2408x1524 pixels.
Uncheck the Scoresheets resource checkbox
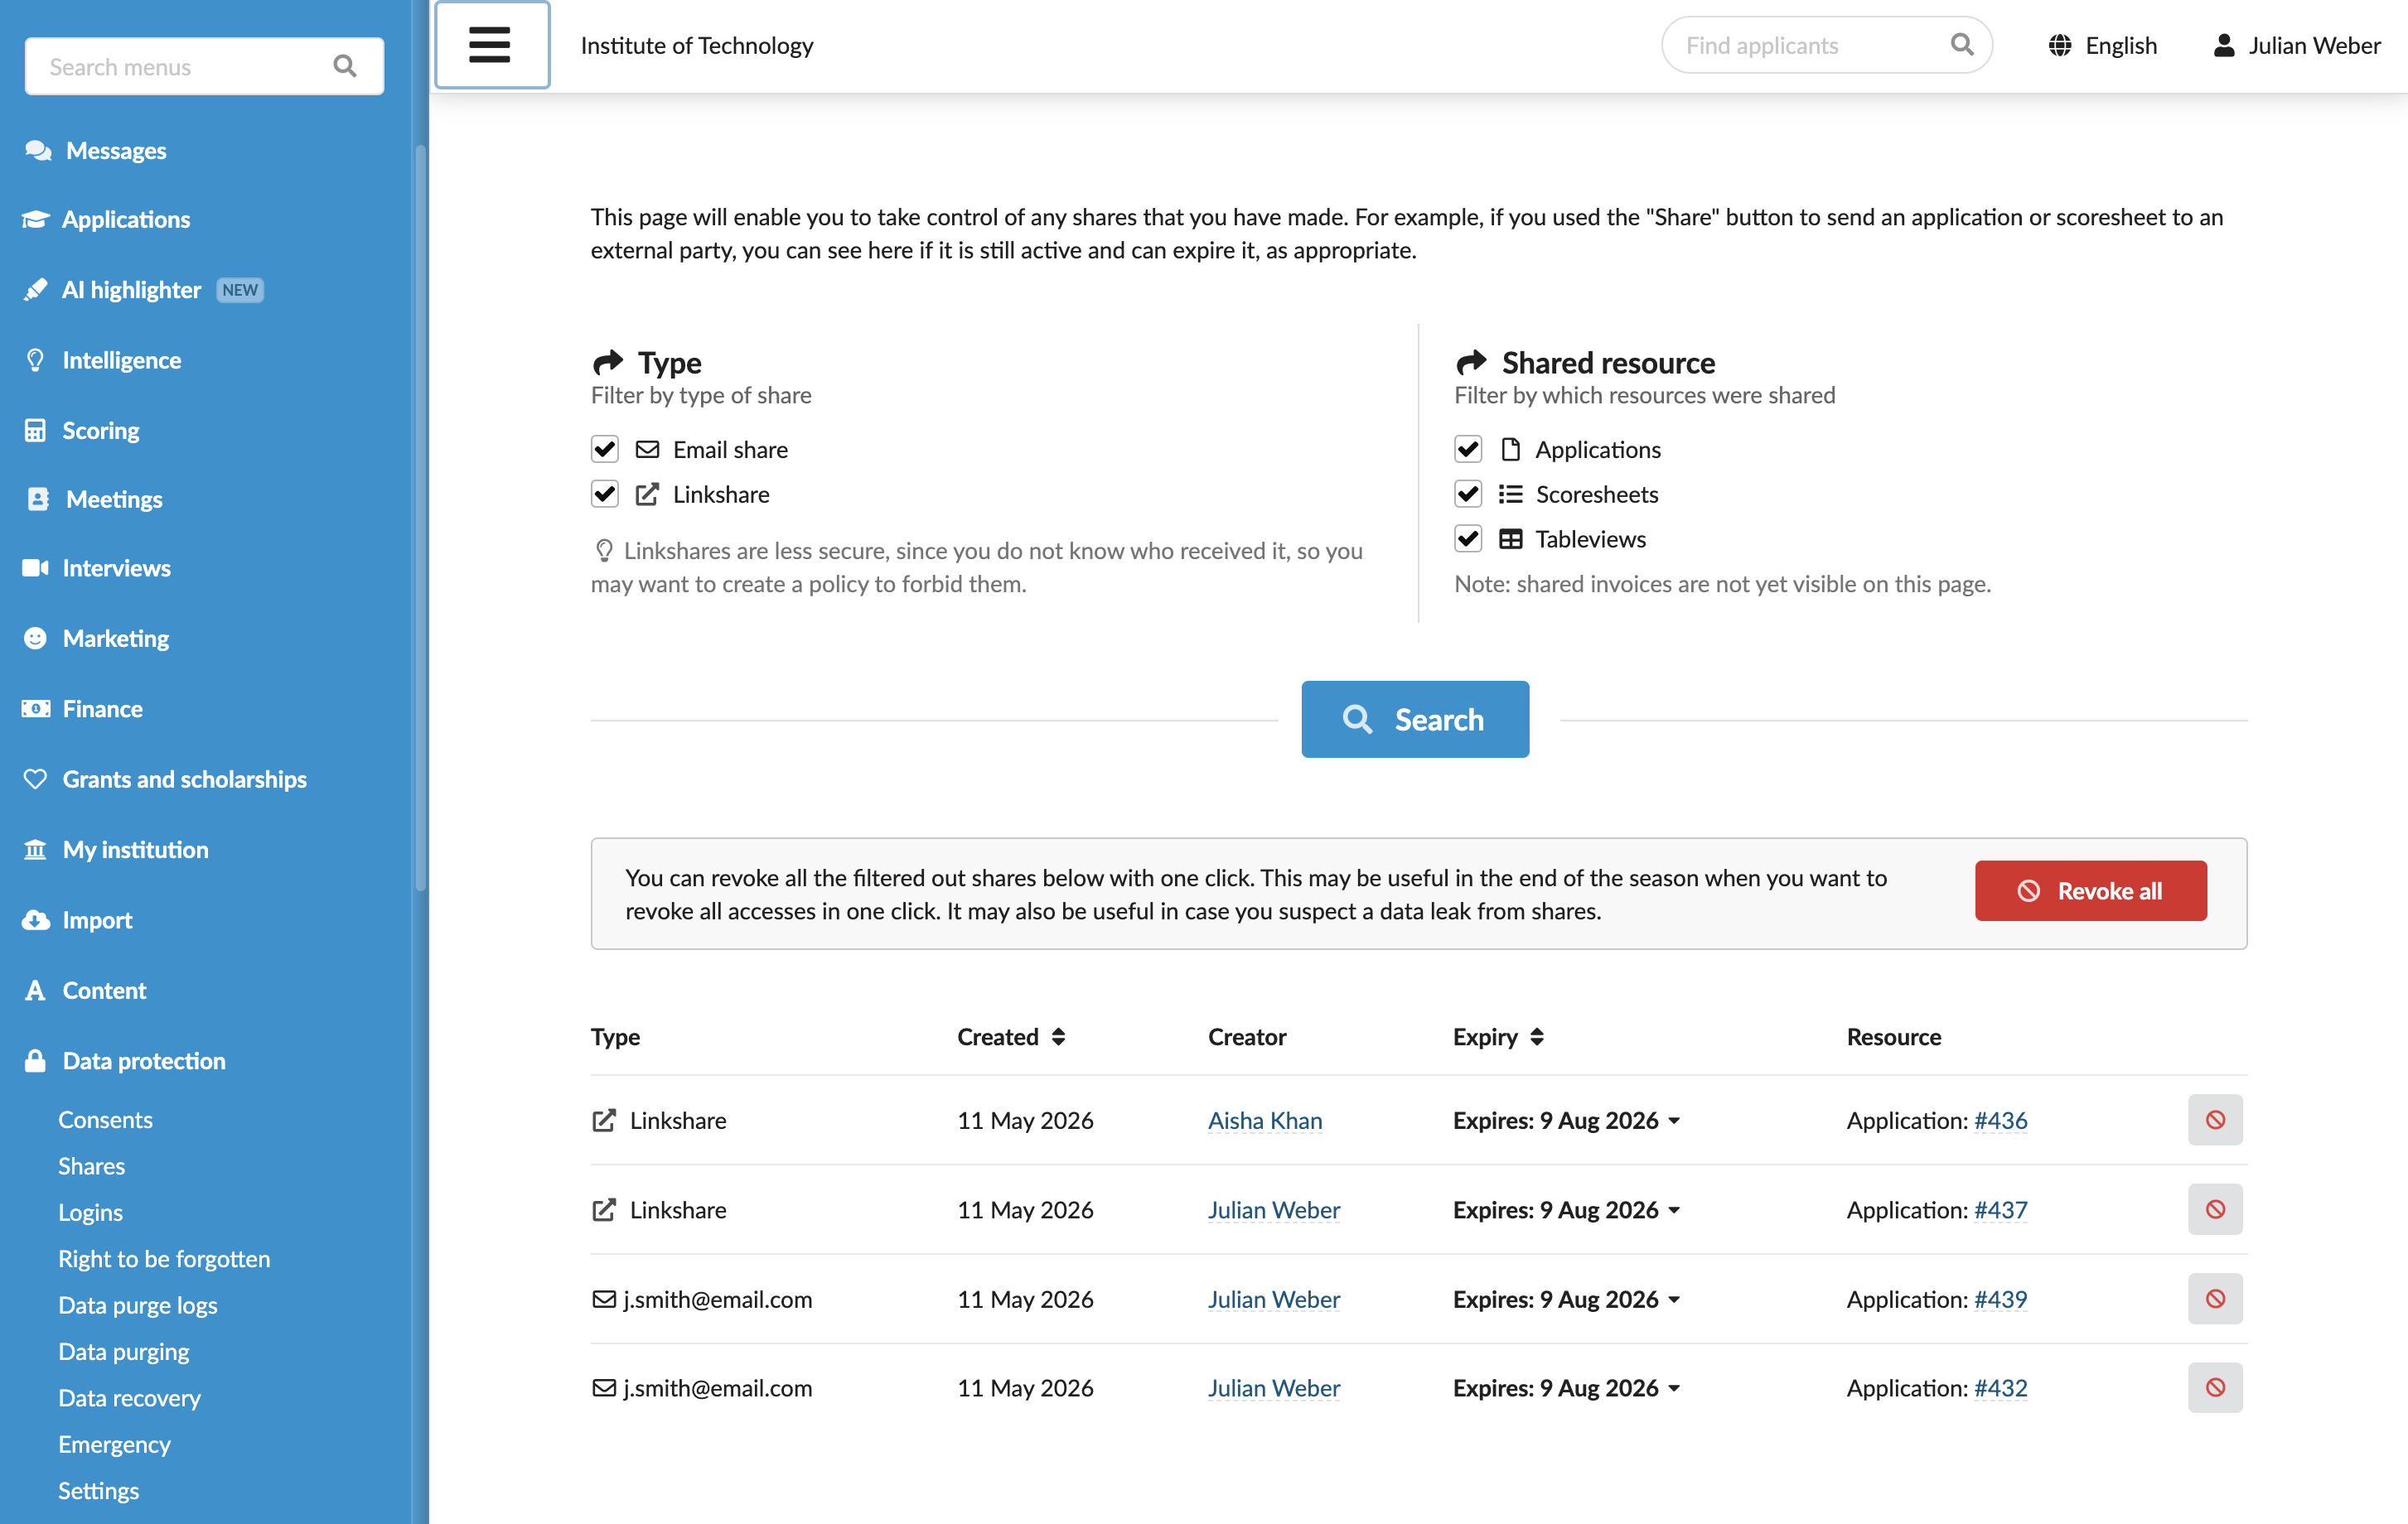pos(1468,494)
